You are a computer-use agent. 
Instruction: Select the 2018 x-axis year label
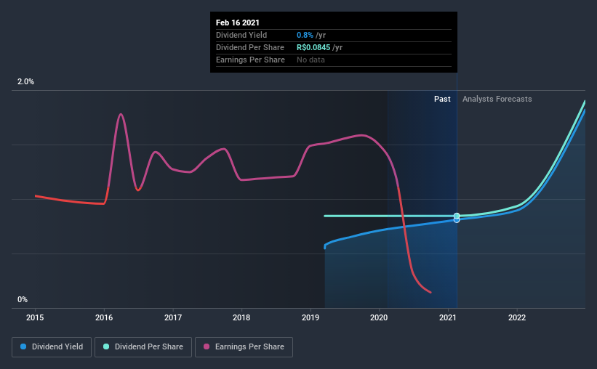click(x=241, y=317)
